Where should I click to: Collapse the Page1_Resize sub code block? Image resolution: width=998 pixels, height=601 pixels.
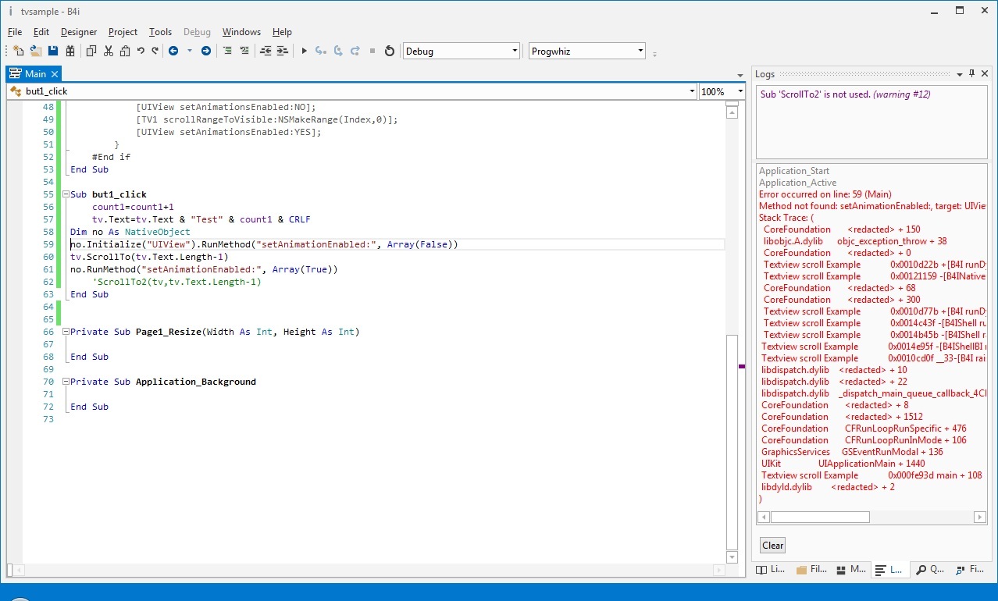(x=66, y=332)
